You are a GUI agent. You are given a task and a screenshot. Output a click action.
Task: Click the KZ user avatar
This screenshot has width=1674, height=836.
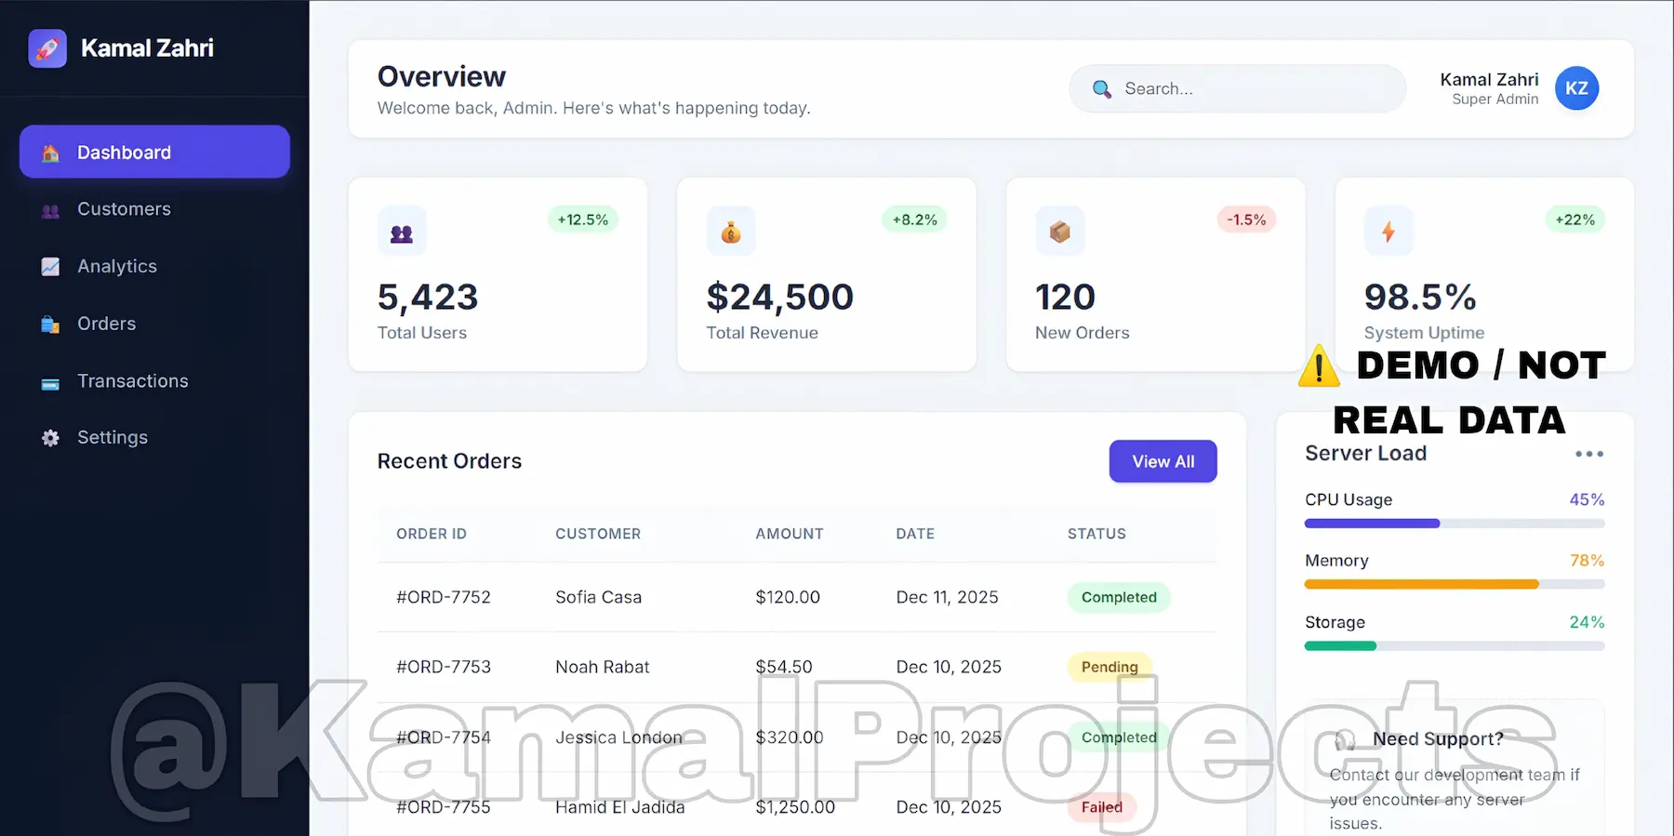1576,88
